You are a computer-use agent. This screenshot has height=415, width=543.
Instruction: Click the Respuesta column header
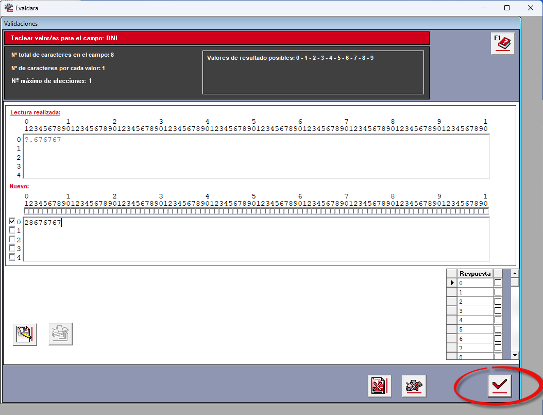[475, 274]
